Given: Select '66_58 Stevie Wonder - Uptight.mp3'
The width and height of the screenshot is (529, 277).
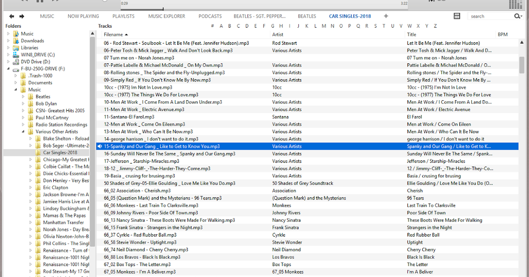Looking at the screenshot, I should click(x=140, y=242).
